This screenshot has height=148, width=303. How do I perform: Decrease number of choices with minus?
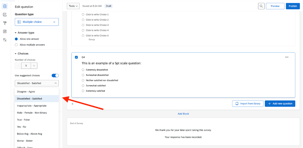pos(18,66)
